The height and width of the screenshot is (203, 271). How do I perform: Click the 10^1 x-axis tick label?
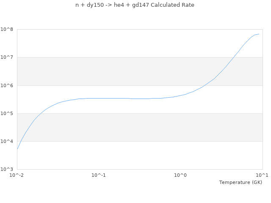coord(262,175)
